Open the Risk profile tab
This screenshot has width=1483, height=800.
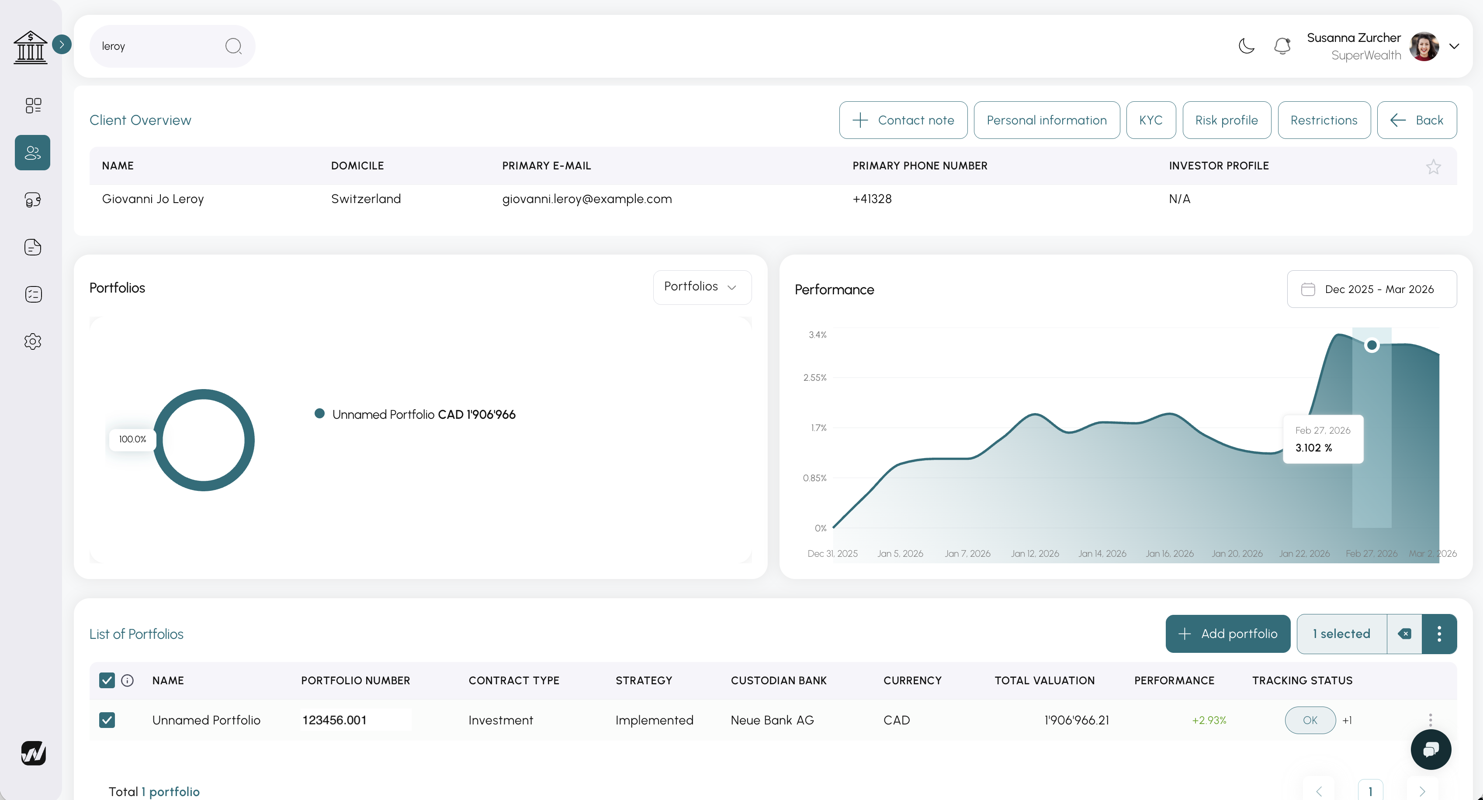(x=1226, y=120)
